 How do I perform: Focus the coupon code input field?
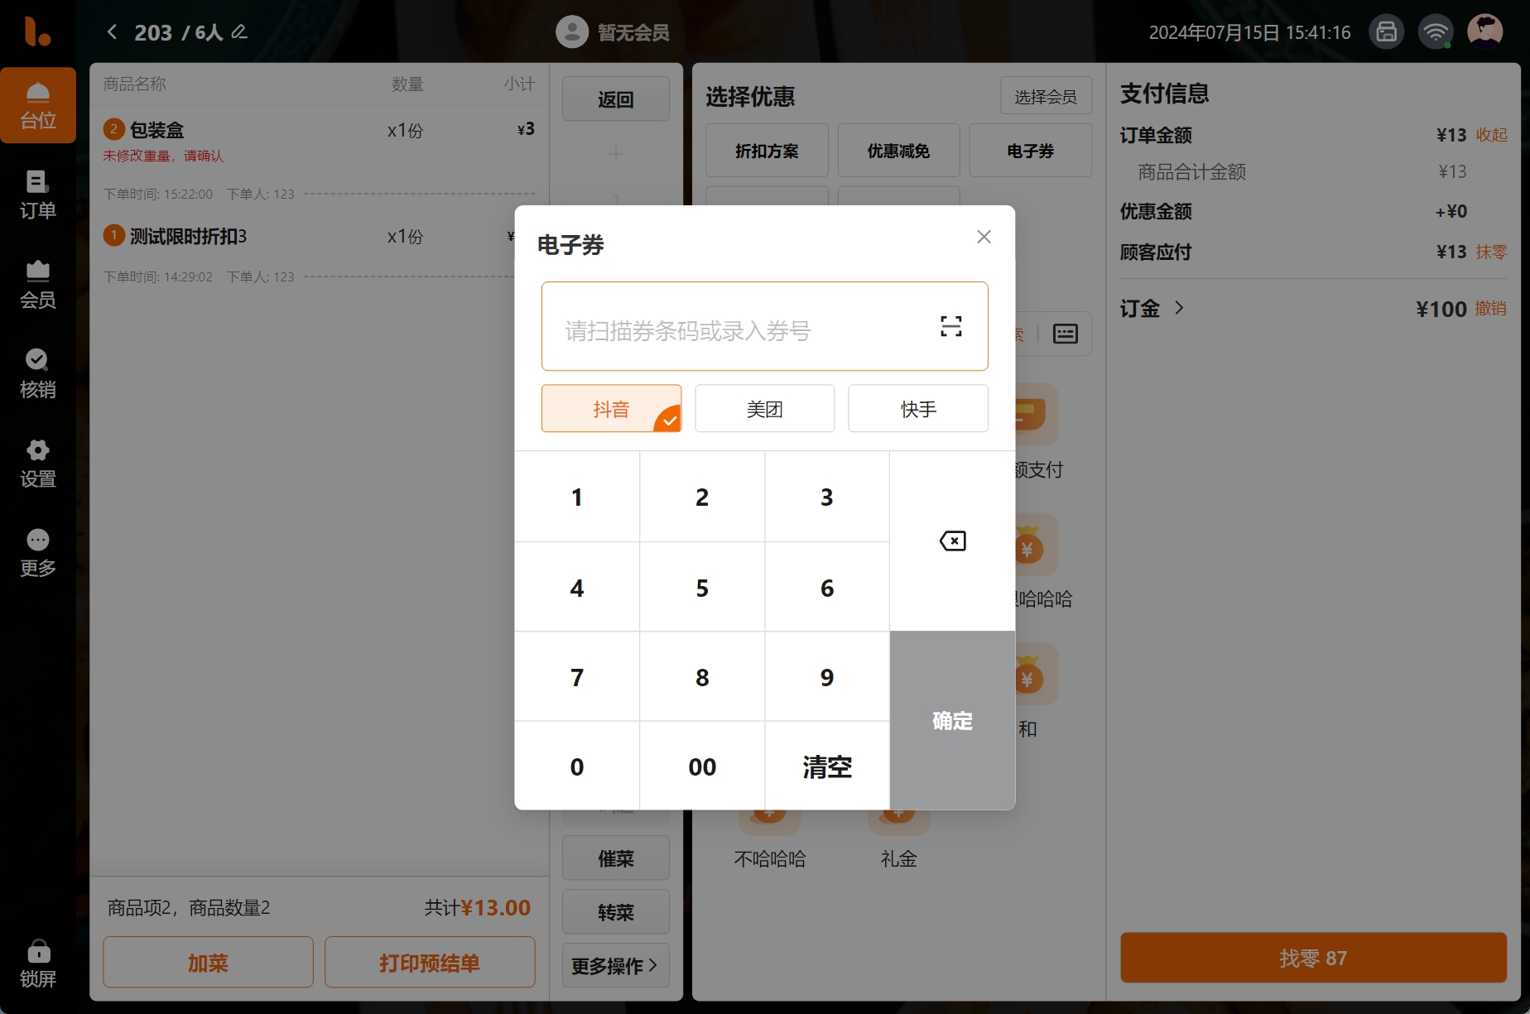click(x=765, y=326)
